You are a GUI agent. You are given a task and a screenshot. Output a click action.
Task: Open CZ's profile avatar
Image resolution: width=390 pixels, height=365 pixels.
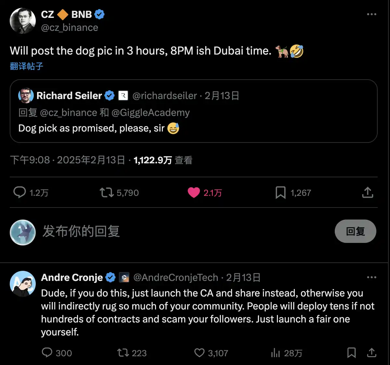point(23,21)
